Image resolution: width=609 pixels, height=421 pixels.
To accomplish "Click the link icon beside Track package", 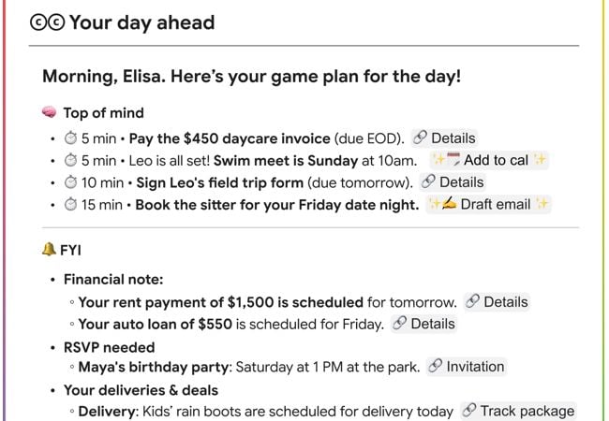I will tap(470, 411).
